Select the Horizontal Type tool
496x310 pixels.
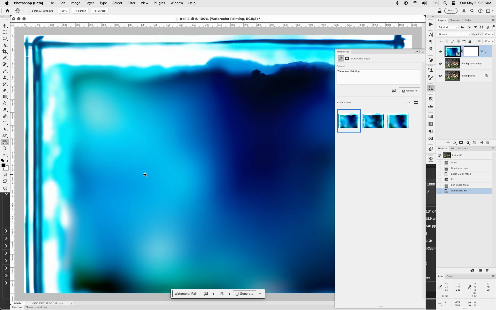coord(5,123)
